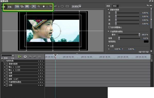Click the Y position value field
The image size is (154, 98).
tap(131, 49)
